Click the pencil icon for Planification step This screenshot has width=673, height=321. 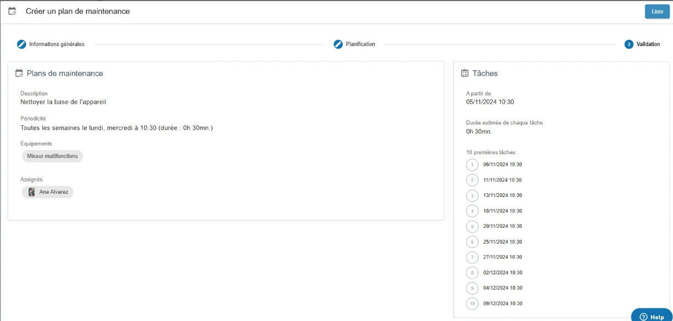point(338,44)
